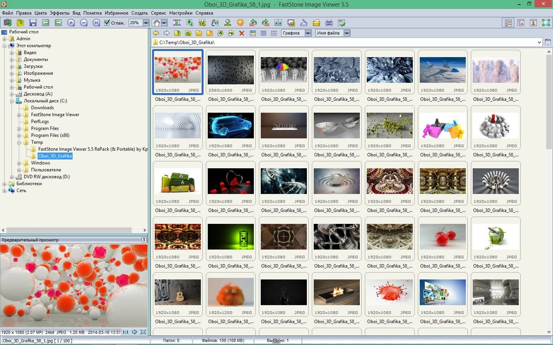Click the open file folder icon

(20, 23)
